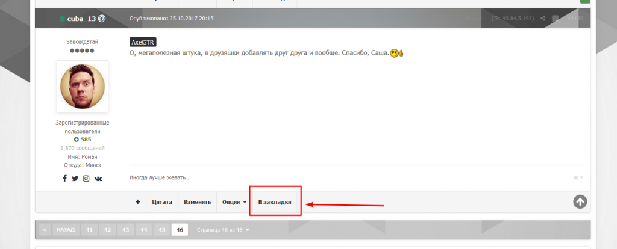Viewport: 617px width, 249px height.
Task: Click the 1 870 сообщений post count
Action: coord(83,148)
